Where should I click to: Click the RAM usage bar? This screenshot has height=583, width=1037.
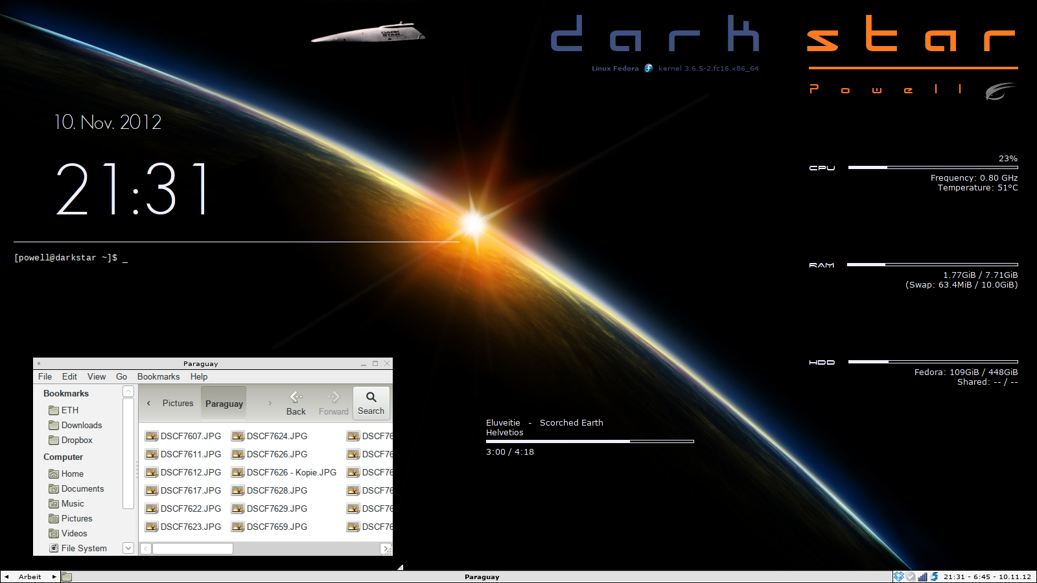click(932, 264)
